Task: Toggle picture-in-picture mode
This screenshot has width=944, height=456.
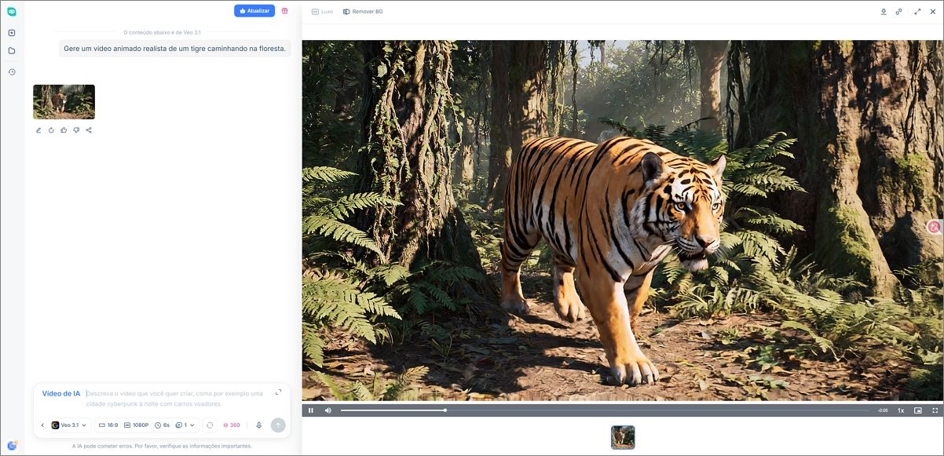Action: [x=918, y=410]
